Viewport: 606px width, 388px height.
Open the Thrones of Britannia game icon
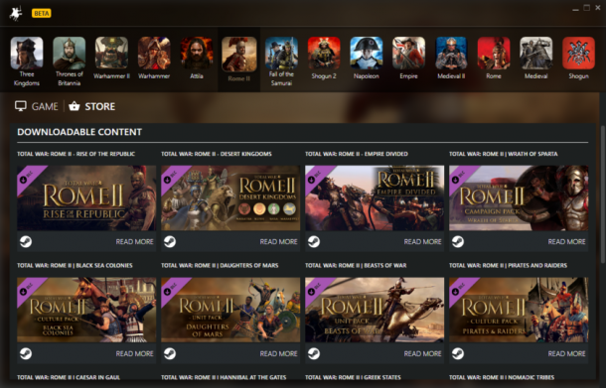pos(70,54)
